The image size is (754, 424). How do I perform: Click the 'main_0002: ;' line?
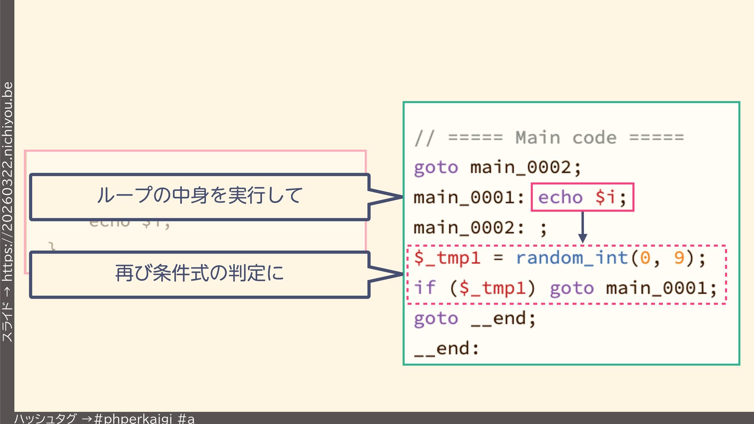(x=480, y=228)
